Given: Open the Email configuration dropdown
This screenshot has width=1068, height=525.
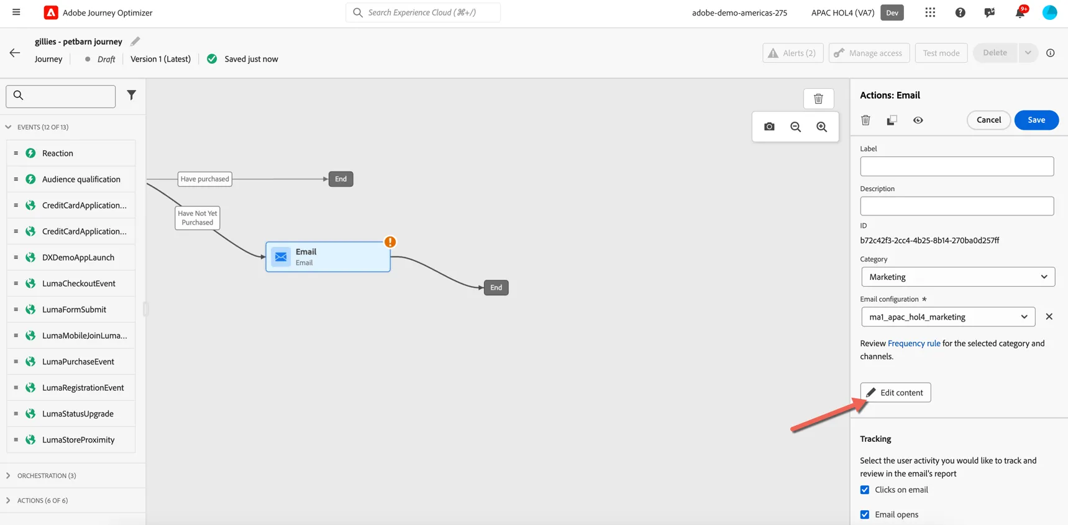Looking at the screenshot, I should point(947,316).
